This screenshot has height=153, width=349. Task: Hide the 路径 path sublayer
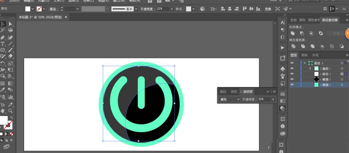pos(292,74)
